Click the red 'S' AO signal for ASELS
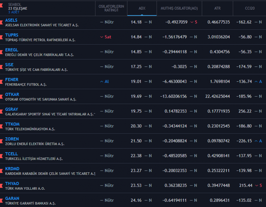 click(x=194, y=22)
